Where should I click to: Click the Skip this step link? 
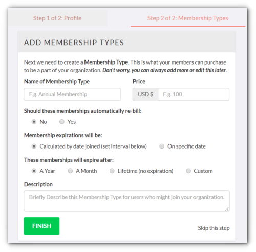point(214,228)
